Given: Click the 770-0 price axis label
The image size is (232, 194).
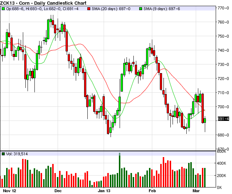Looking at the screenshot, I should point(223,8).
